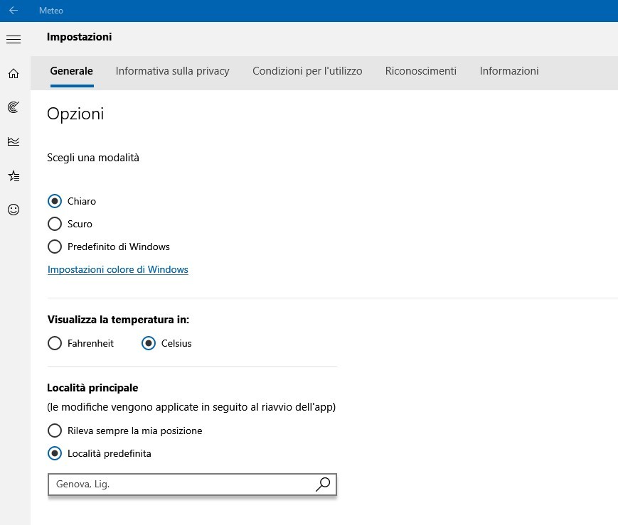Screen dimensions: 618x525
Task: Select the Chiaro mode radio button
Action: (x=55, y=201)
